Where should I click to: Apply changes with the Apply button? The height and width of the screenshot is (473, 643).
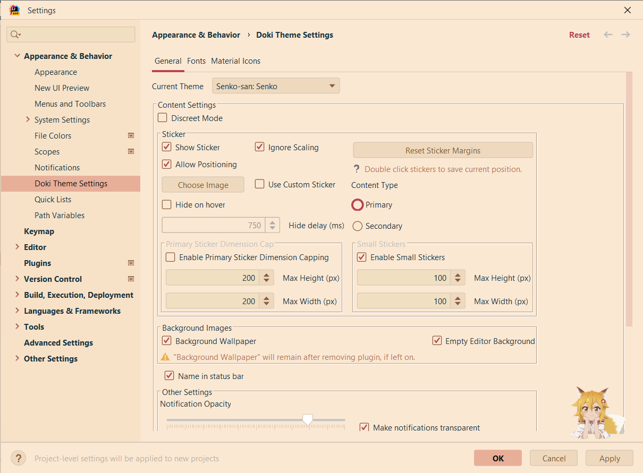(x=609, y=458)
